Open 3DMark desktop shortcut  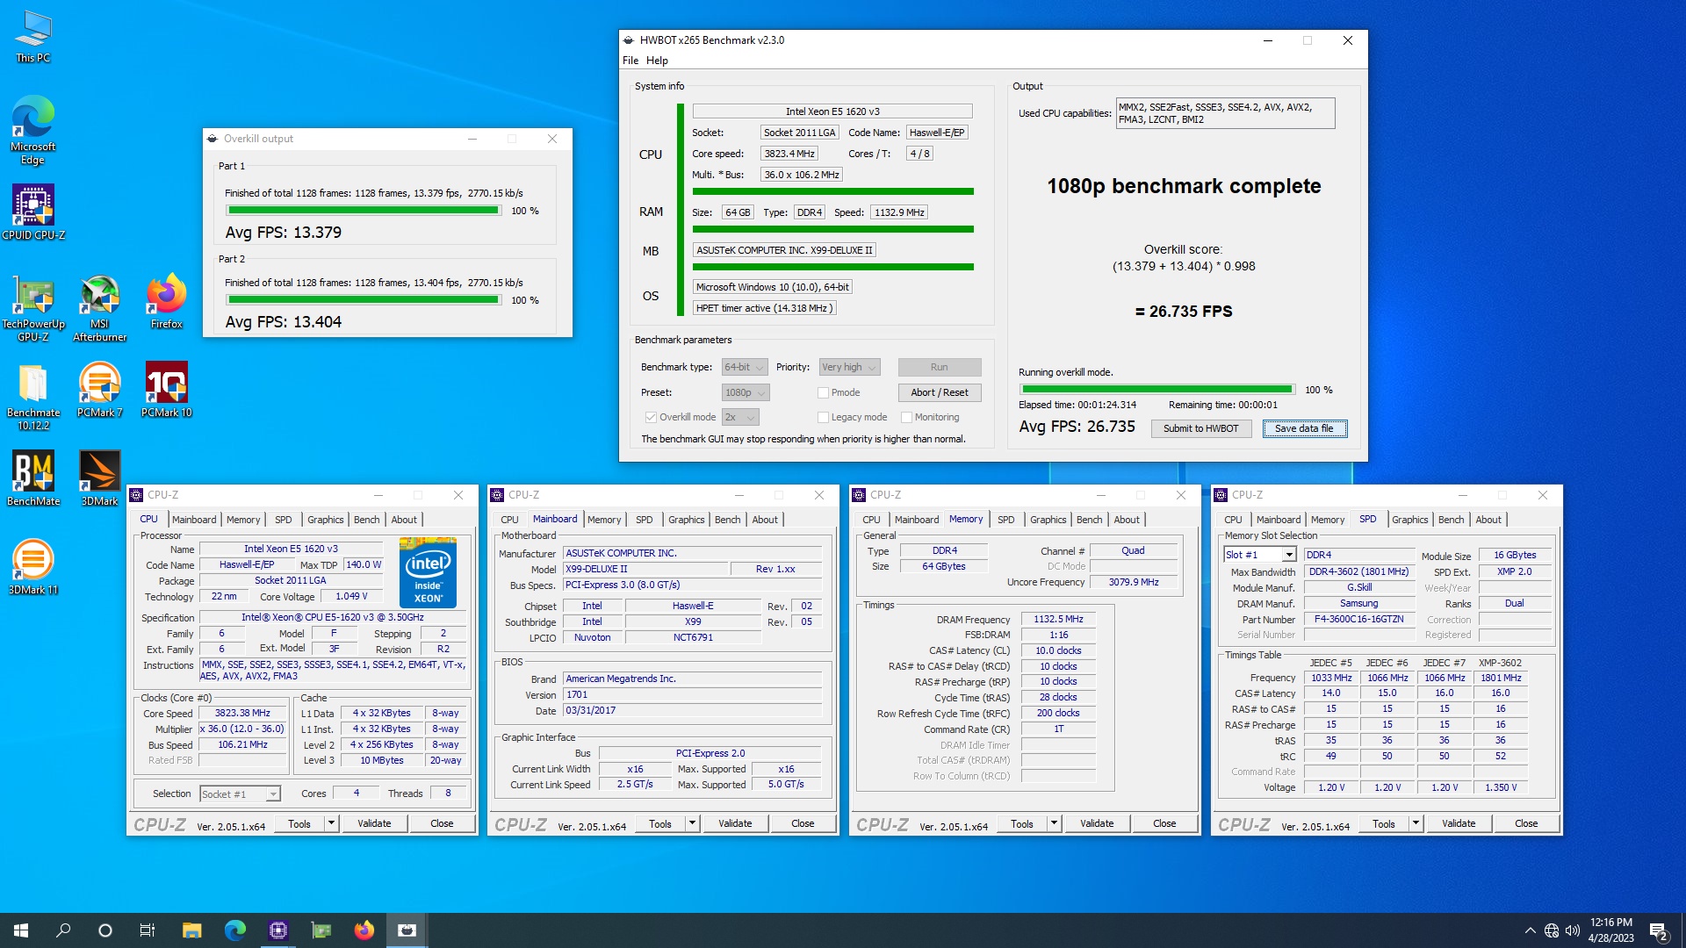(100, 478)
